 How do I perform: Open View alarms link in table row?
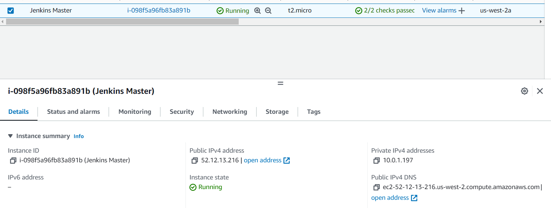point(439,10)
